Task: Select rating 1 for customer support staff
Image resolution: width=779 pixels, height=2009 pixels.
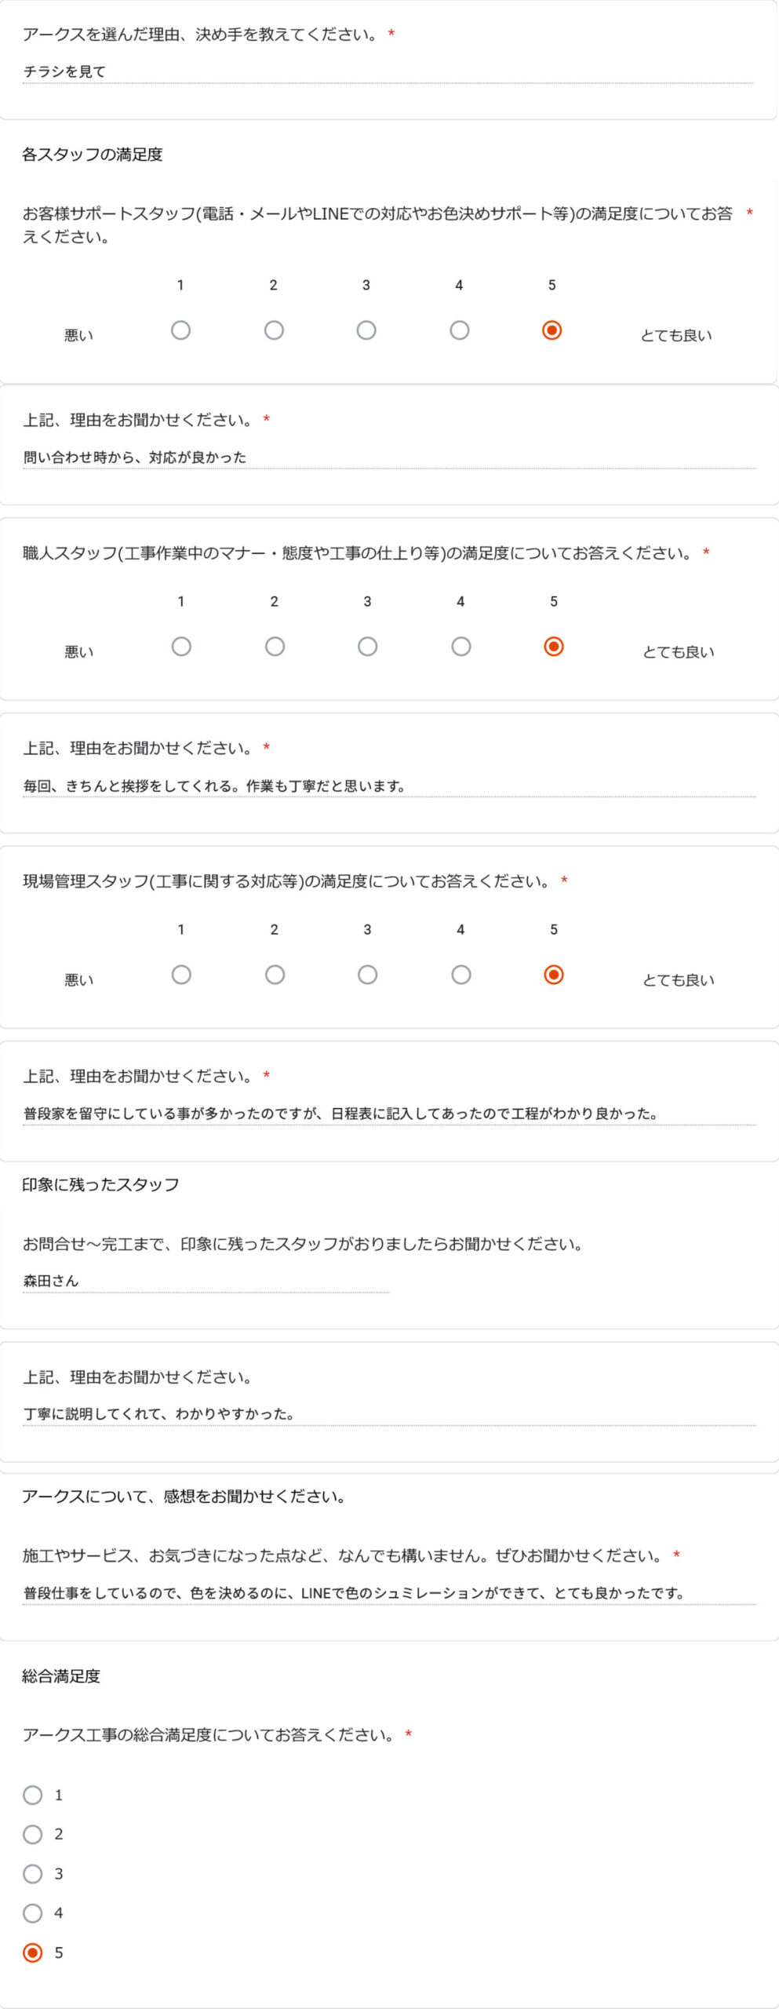Action: pos(180,330)
